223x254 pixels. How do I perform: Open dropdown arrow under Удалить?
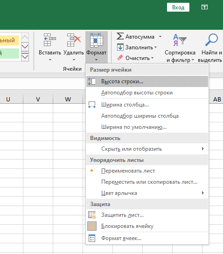coord(74,60)
